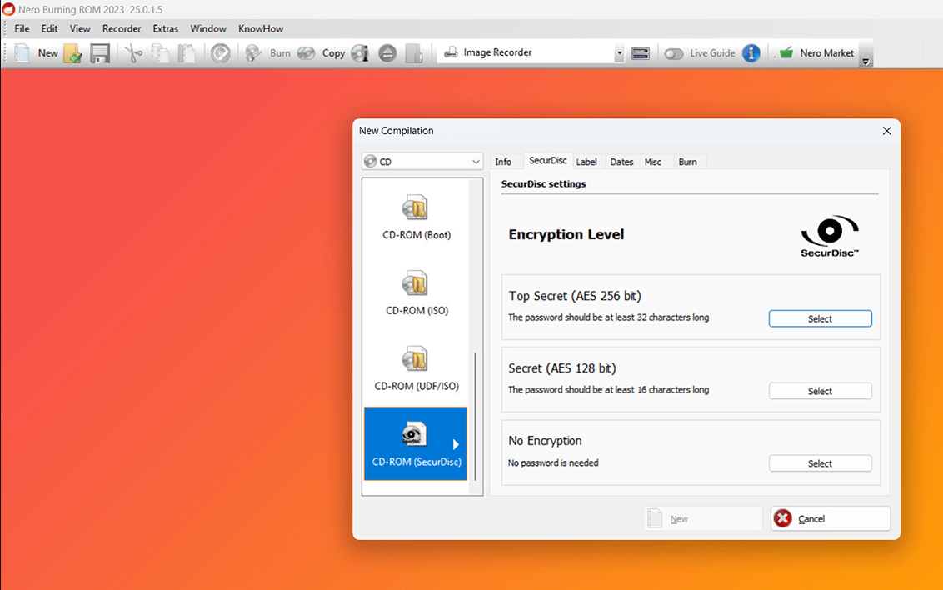This screenshot has height=590, width=943.
Task: Click the New button in dialog
Action: pyautogui.click(x=702, y=518)
